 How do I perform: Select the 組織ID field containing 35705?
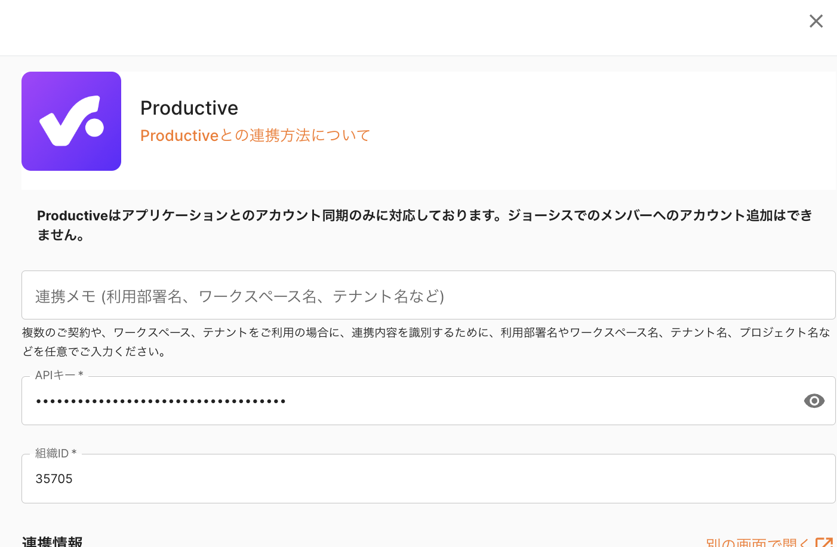pyautogui.click(x=428, y=479)
